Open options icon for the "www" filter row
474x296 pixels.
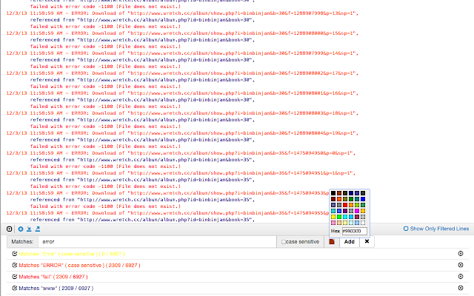click(x=461, y=288)
